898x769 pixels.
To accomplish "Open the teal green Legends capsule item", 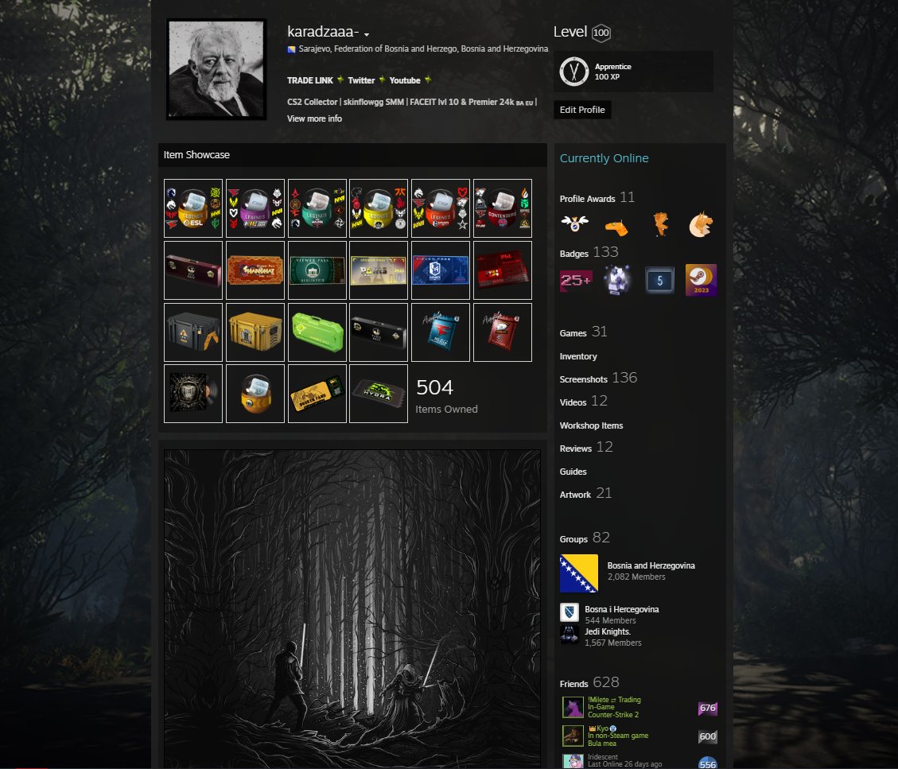I will coord(317,208).
